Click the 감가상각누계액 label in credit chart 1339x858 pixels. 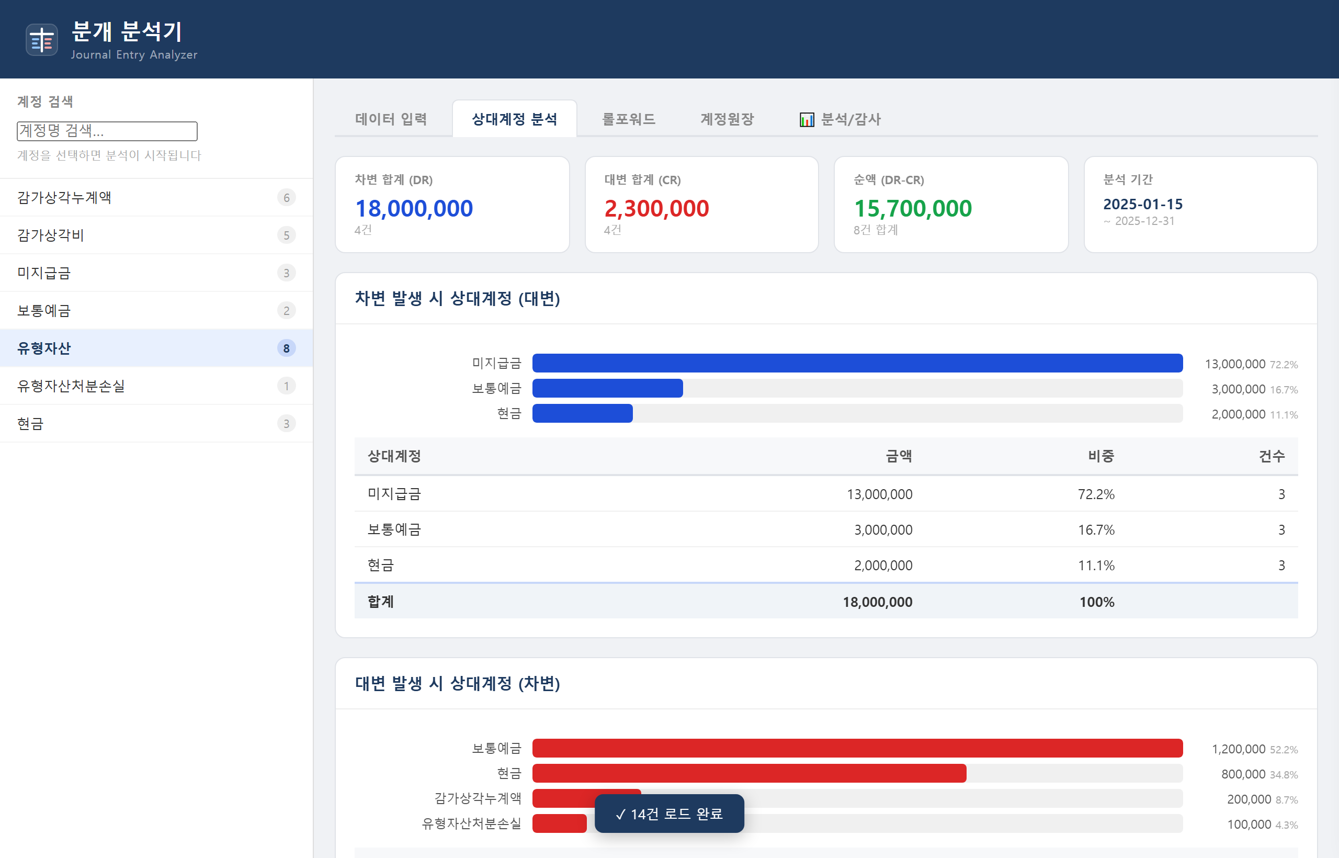pos(478,798)
